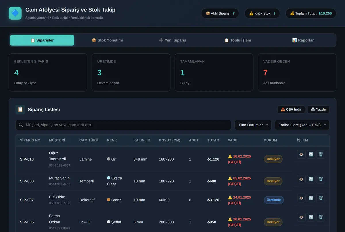View details of order SIP-005

click(x=301, y=217)
